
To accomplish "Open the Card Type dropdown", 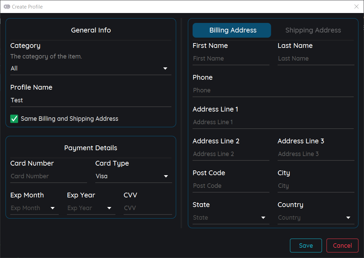I will pyautogui.click(x=133, y=176).
